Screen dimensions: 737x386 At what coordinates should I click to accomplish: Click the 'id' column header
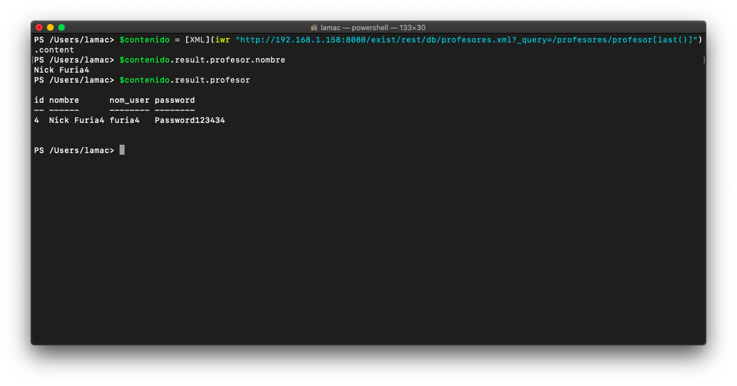(x=39, y=100)
